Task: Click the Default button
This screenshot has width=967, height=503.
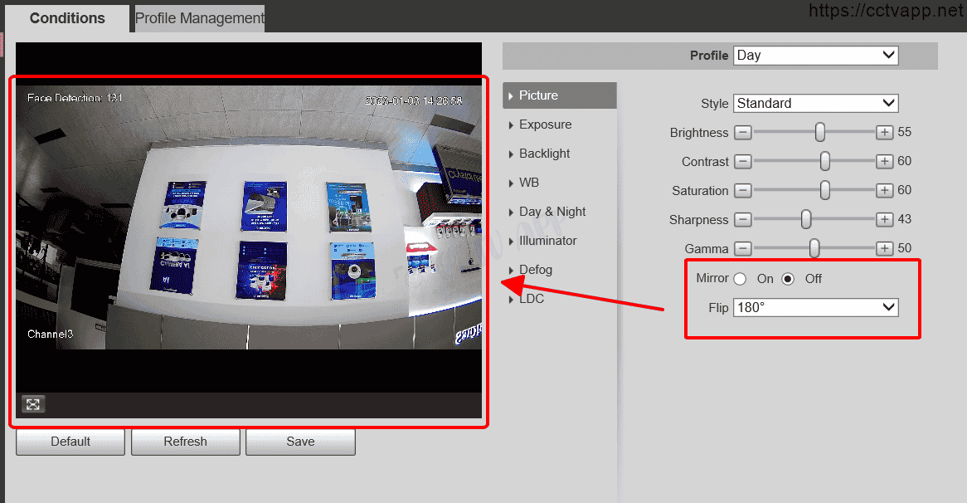Action: coord(70,442)
